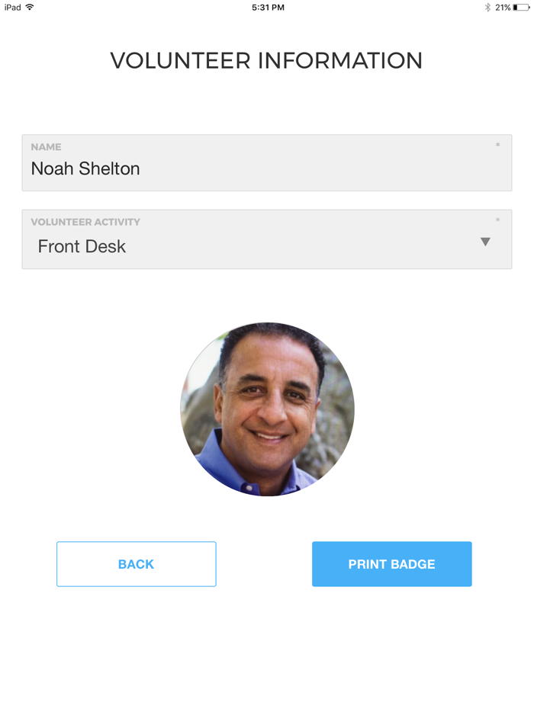
Task: Tap the battery icon at top right
Action: click(x=521, y=8)
